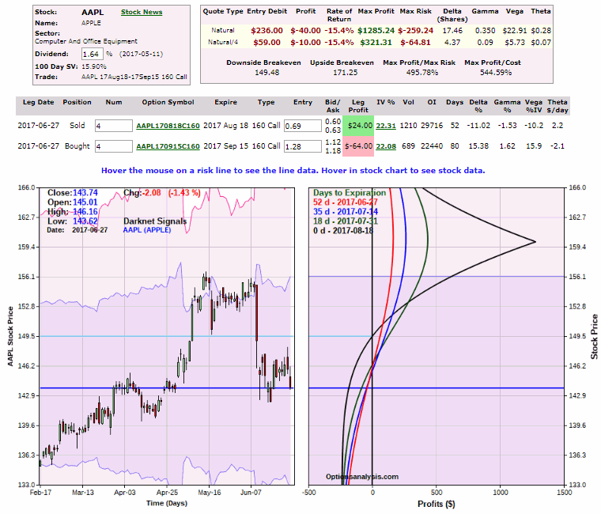Click the 2017 Sep 15 expire cell
Image resolution: width=601 pixels, height=514 pixels.
point(225,146)
